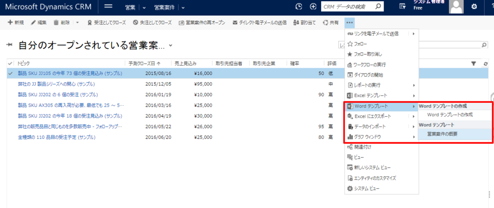Select ダイアログの開始 menu item
The width and height of the screenshot is (494, 208).
pyautogui.click(x=382, y=75)
